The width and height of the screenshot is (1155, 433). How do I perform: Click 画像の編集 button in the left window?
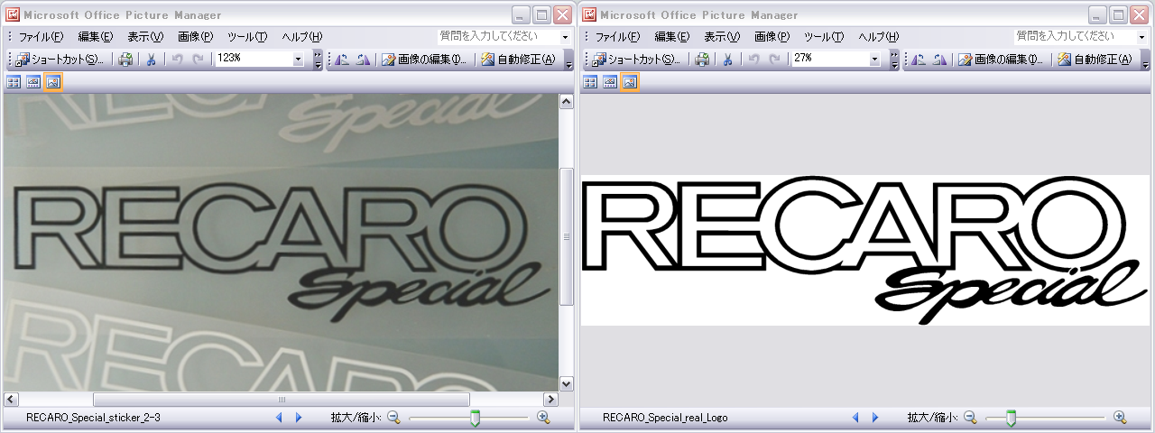(x=424, y=60)
